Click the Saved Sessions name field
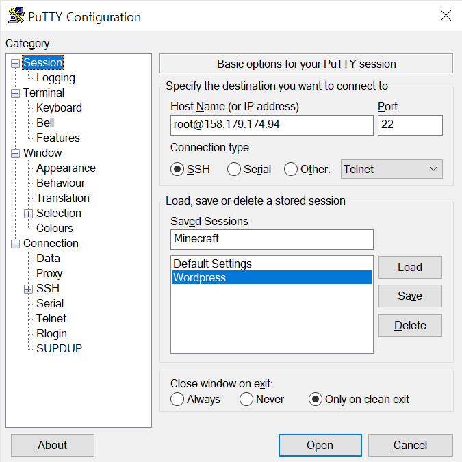The image size is (462, 462). click(x=272, y=240)
